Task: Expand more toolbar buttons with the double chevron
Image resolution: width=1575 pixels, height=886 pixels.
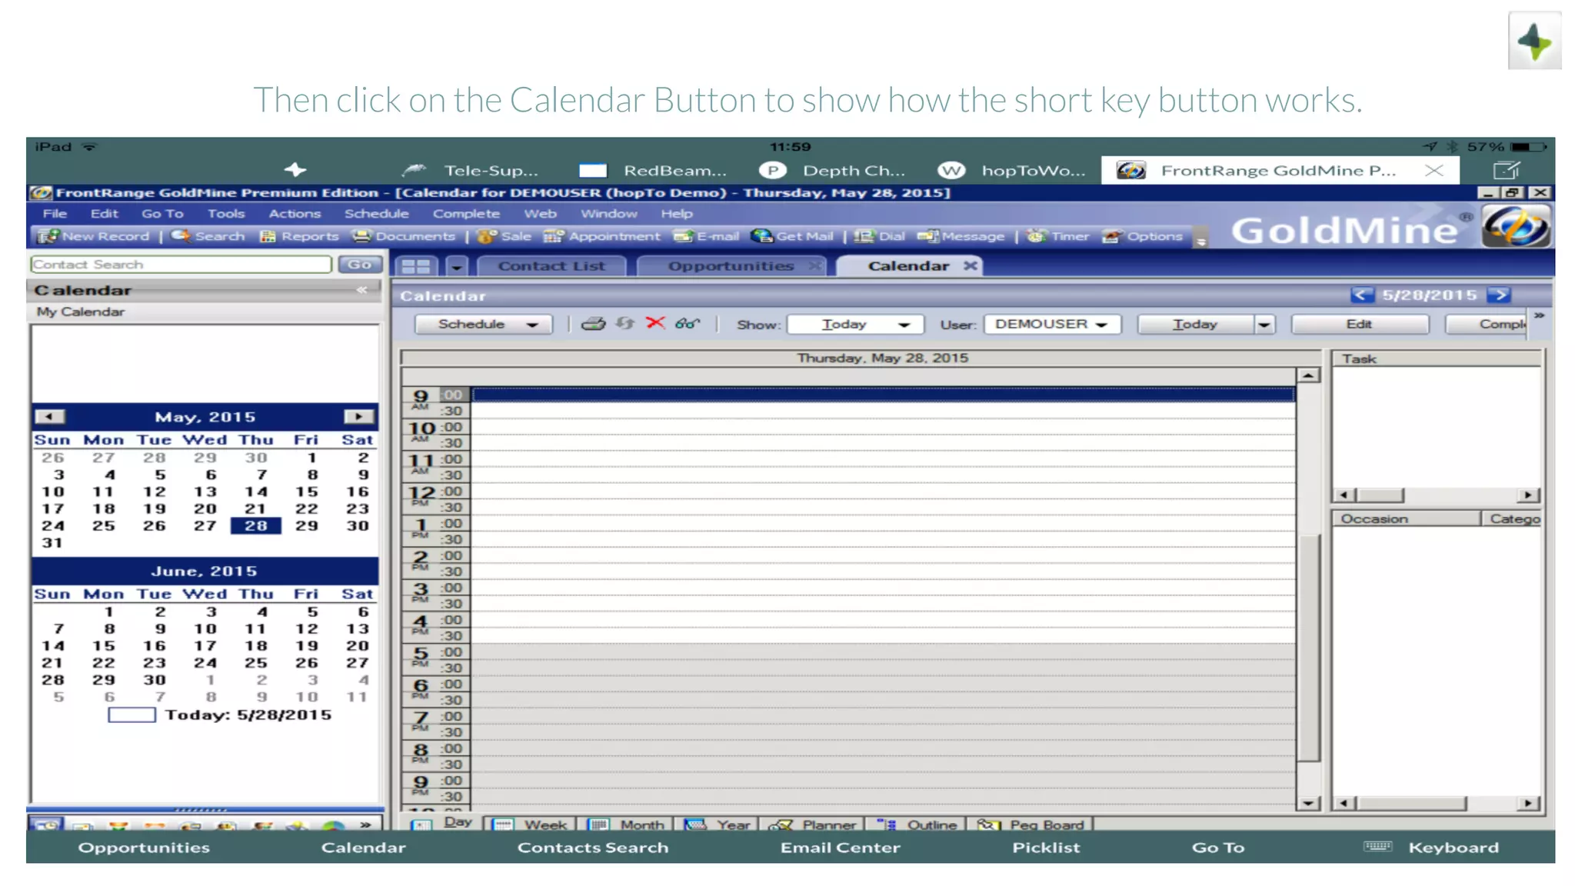Action: point(1539,316)
